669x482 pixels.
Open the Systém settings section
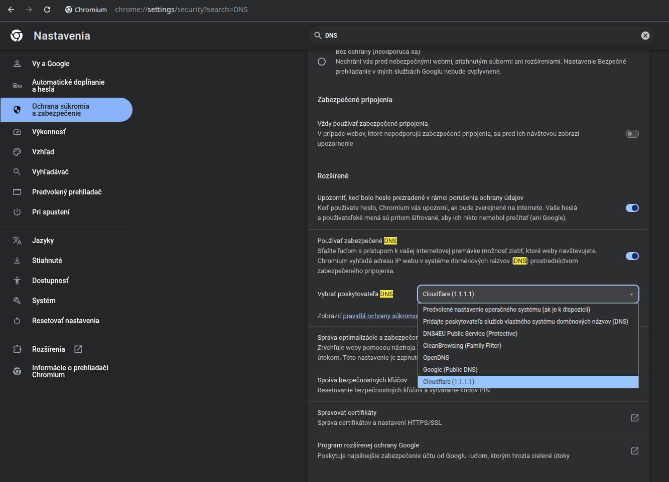44,301
